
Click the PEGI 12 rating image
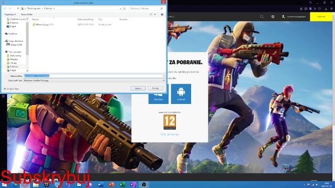pyautogui.click(x=170, y=122)
